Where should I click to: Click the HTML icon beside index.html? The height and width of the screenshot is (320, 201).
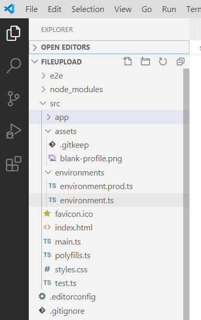47,227
